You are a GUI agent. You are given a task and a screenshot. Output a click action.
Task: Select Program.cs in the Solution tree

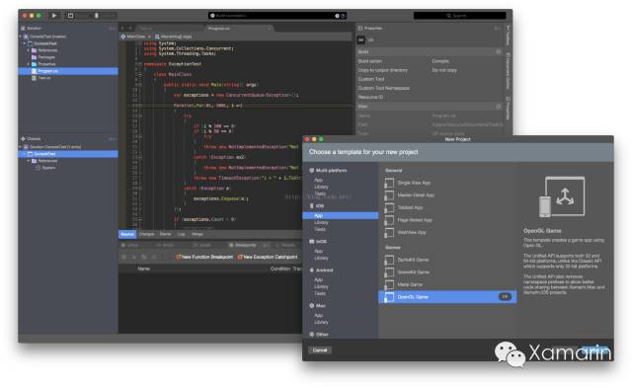pyautogui.click(x=68, y=71)
